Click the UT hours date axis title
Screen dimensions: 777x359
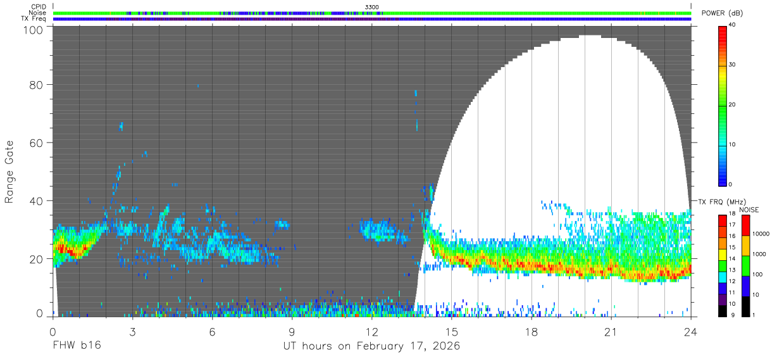click(371, 347)
